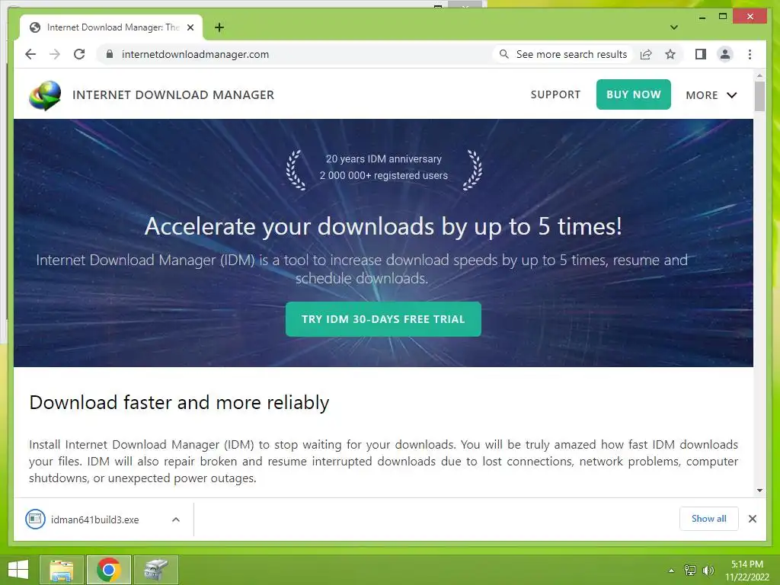Click text '2 000 000+ registered users'
This screenshot has height=585, width=780.
pos(384,176)
